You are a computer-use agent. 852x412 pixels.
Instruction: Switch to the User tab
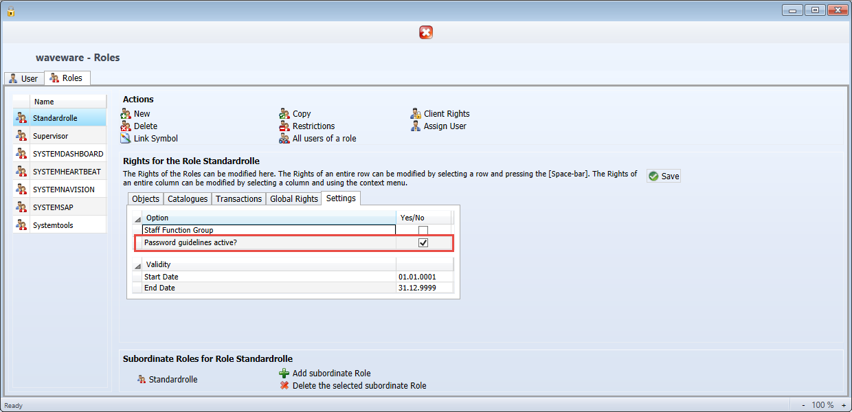23,78
